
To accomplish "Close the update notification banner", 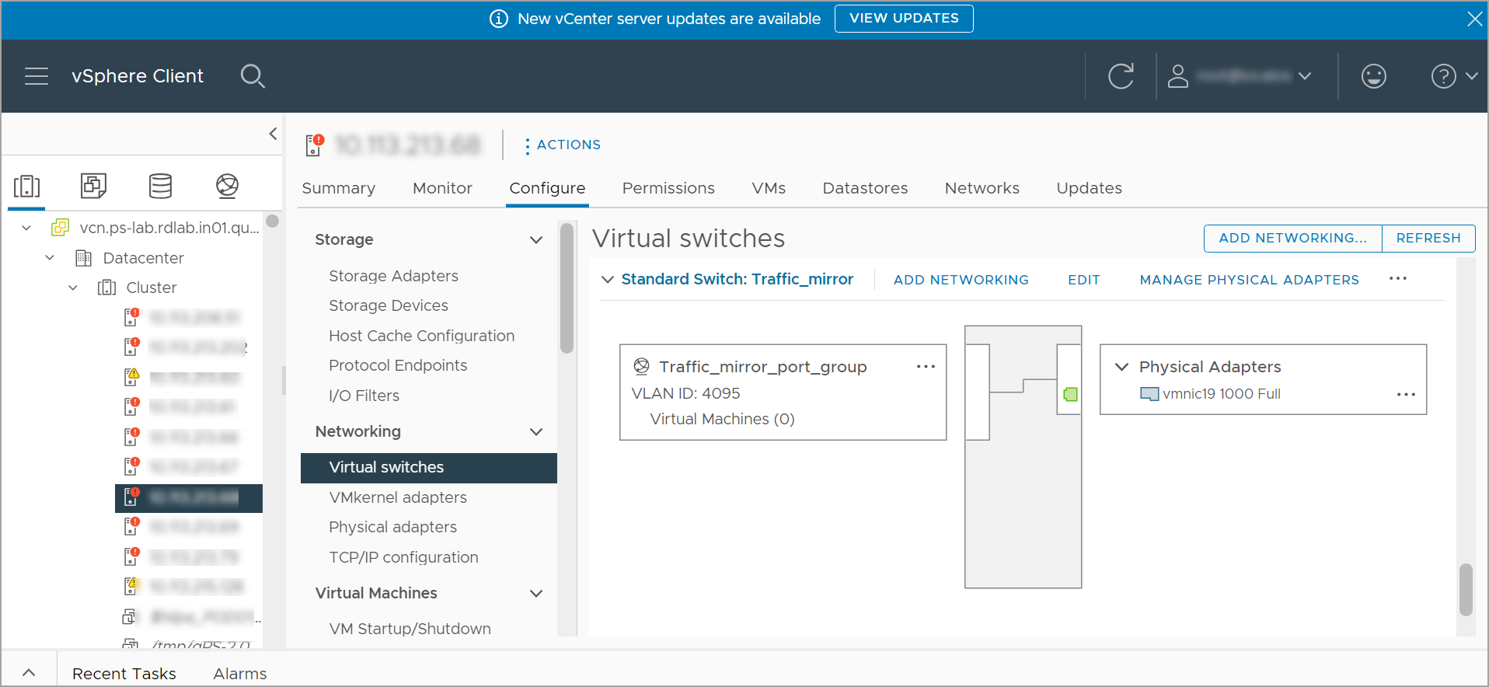I will point(1474,19).
